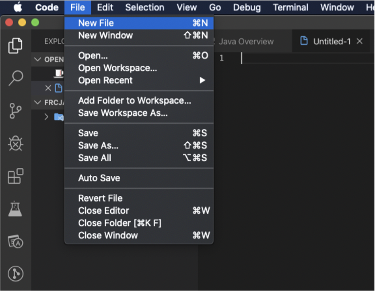Click the blue folder icon in FRCJ tree
The height and width of the screenshot is (291, 375).
click(x=59, y=117)
